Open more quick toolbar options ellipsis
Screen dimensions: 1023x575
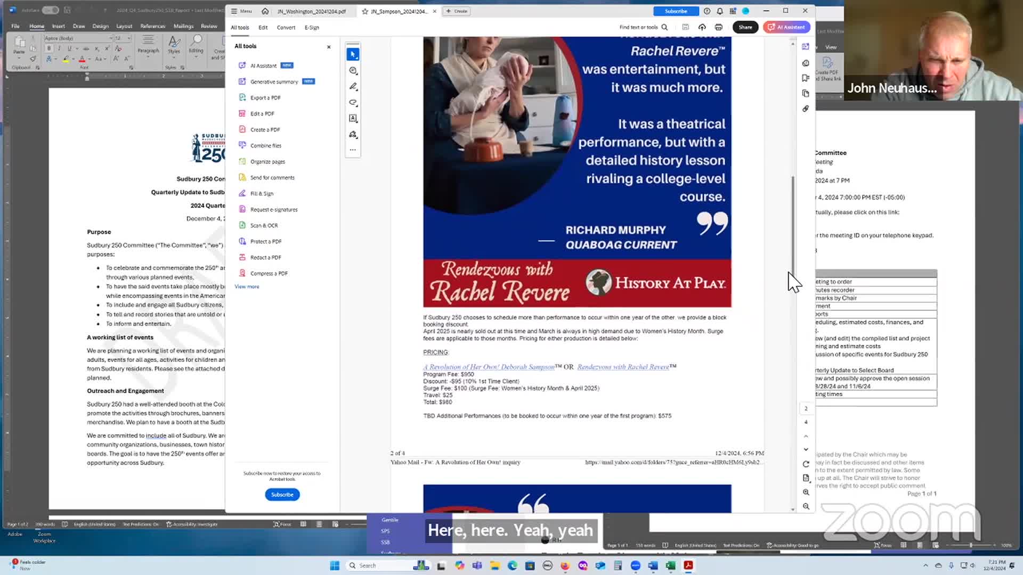353,150
